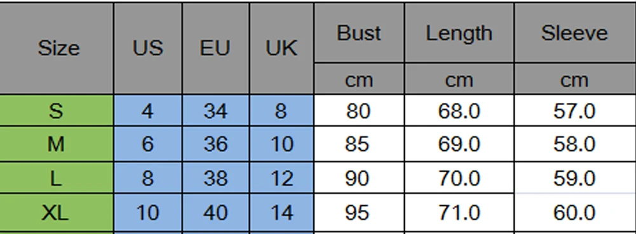Click the Sleeve header cell
636x234 pixels.
pyautogui.click(x=575, y=33)
